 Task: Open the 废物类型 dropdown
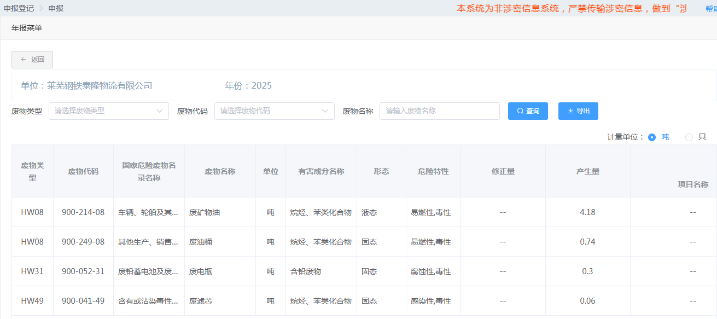[x=109, y=111]
